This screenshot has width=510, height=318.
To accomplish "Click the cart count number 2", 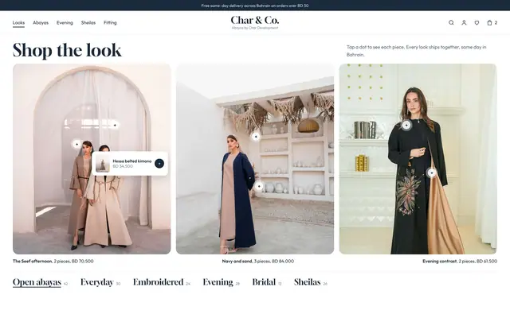I will point(496,23).
